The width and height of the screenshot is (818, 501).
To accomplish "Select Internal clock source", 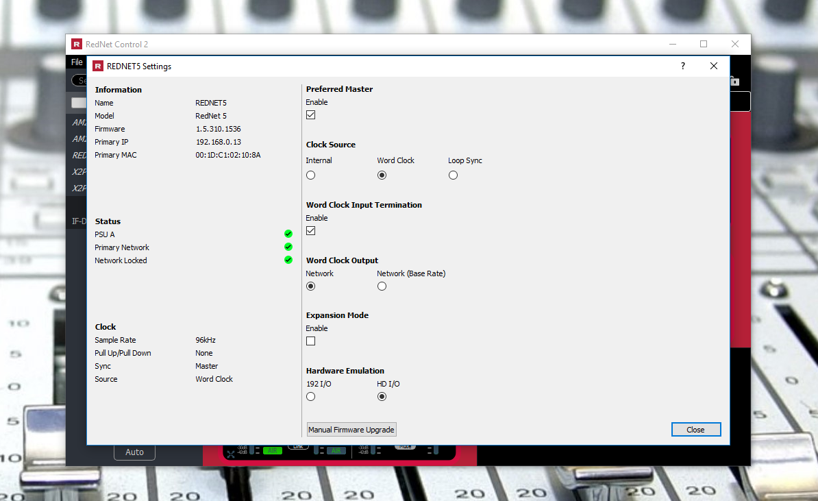I will [x=310, y=175].
